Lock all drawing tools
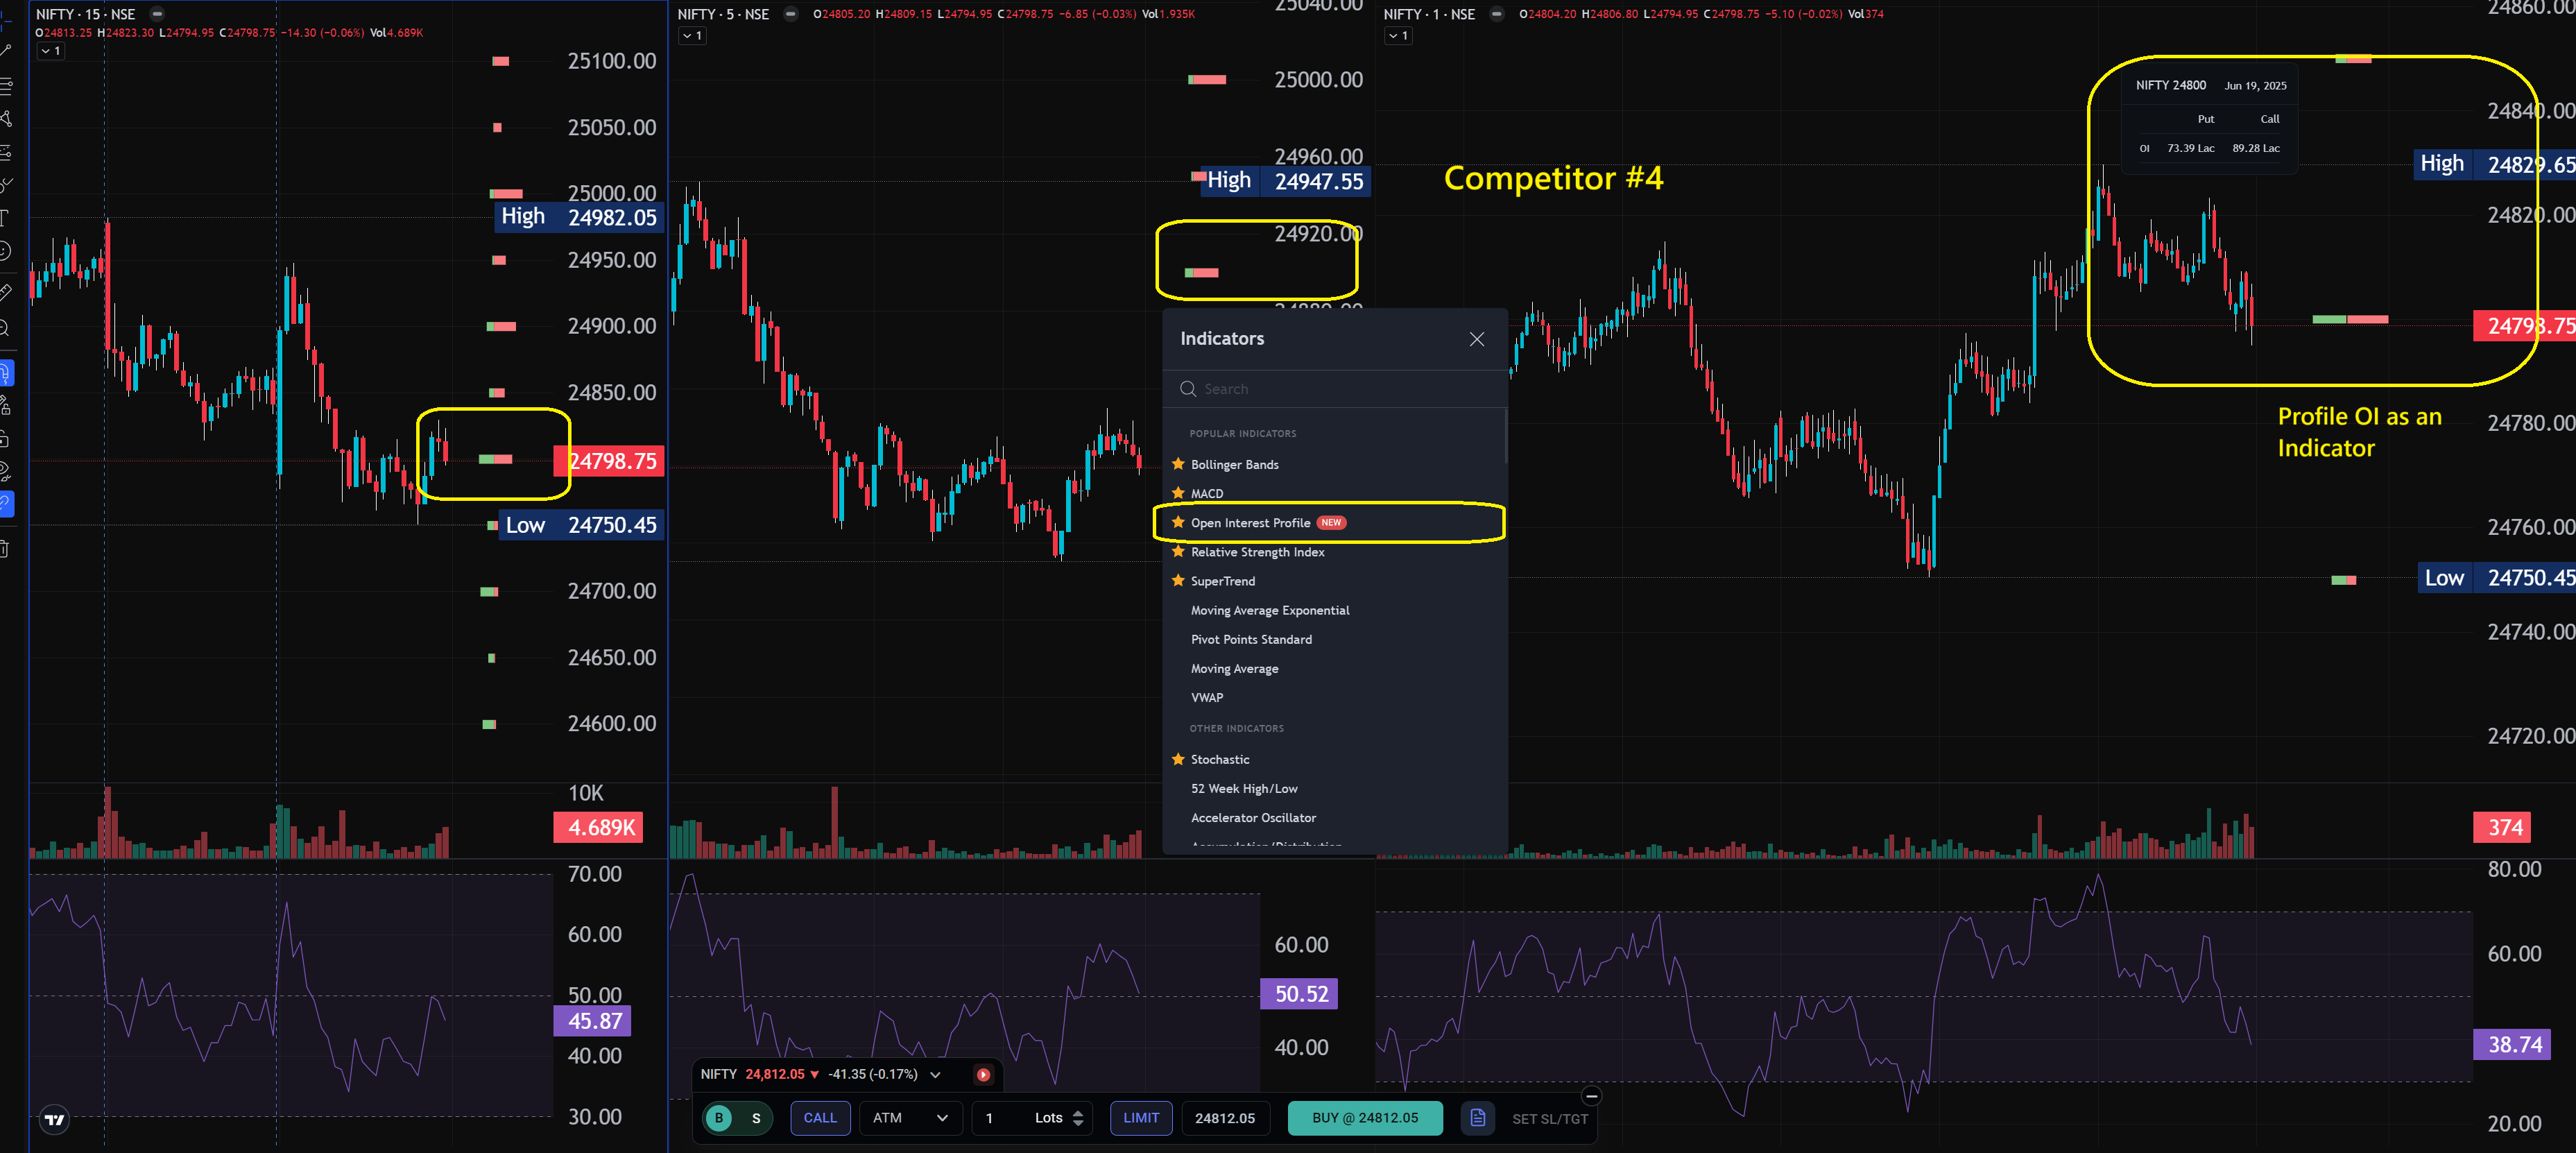 click(5, 439)
